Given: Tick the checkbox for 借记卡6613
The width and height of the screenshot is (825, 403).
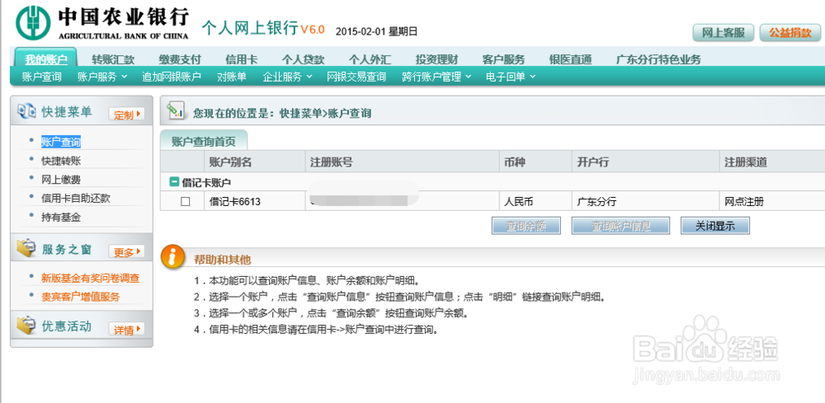Looking at the screenshot, I should coord(185,201).
